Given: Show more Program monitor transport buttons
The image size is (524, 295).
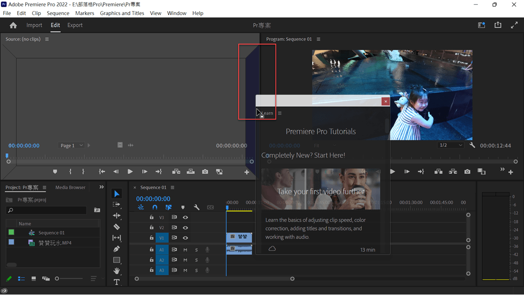Looking at the screenshot, I should click(x=502, y=169).
